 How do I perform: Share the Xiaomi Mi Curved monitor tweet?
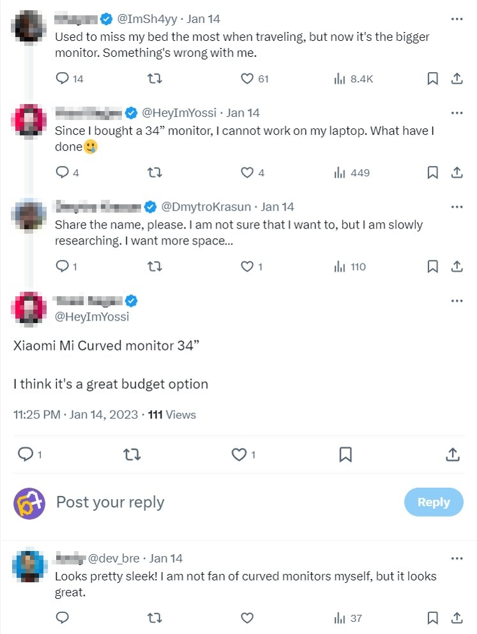tap(452, 455)
